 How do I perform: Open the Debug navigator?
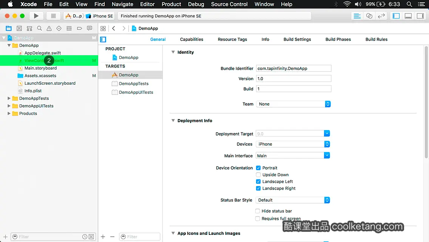[x=69, y=28]
